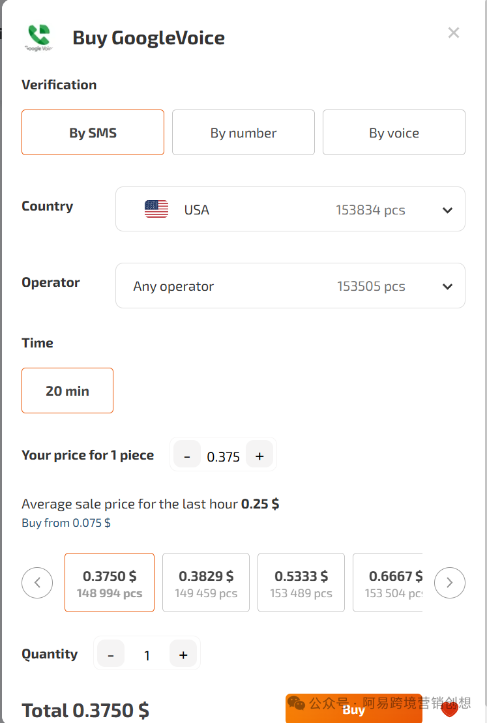Click the Buy from 0.075 $ link
This screenshot has height=723, width=487.
click(x=66, y=523)
